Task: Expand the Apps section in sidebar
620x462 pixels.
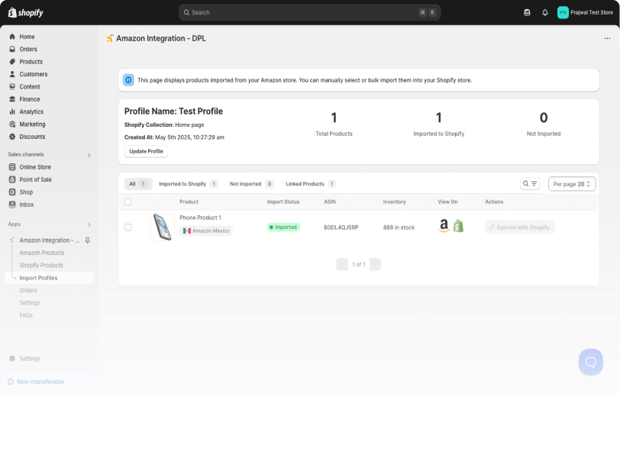Action: click(88, 225)
